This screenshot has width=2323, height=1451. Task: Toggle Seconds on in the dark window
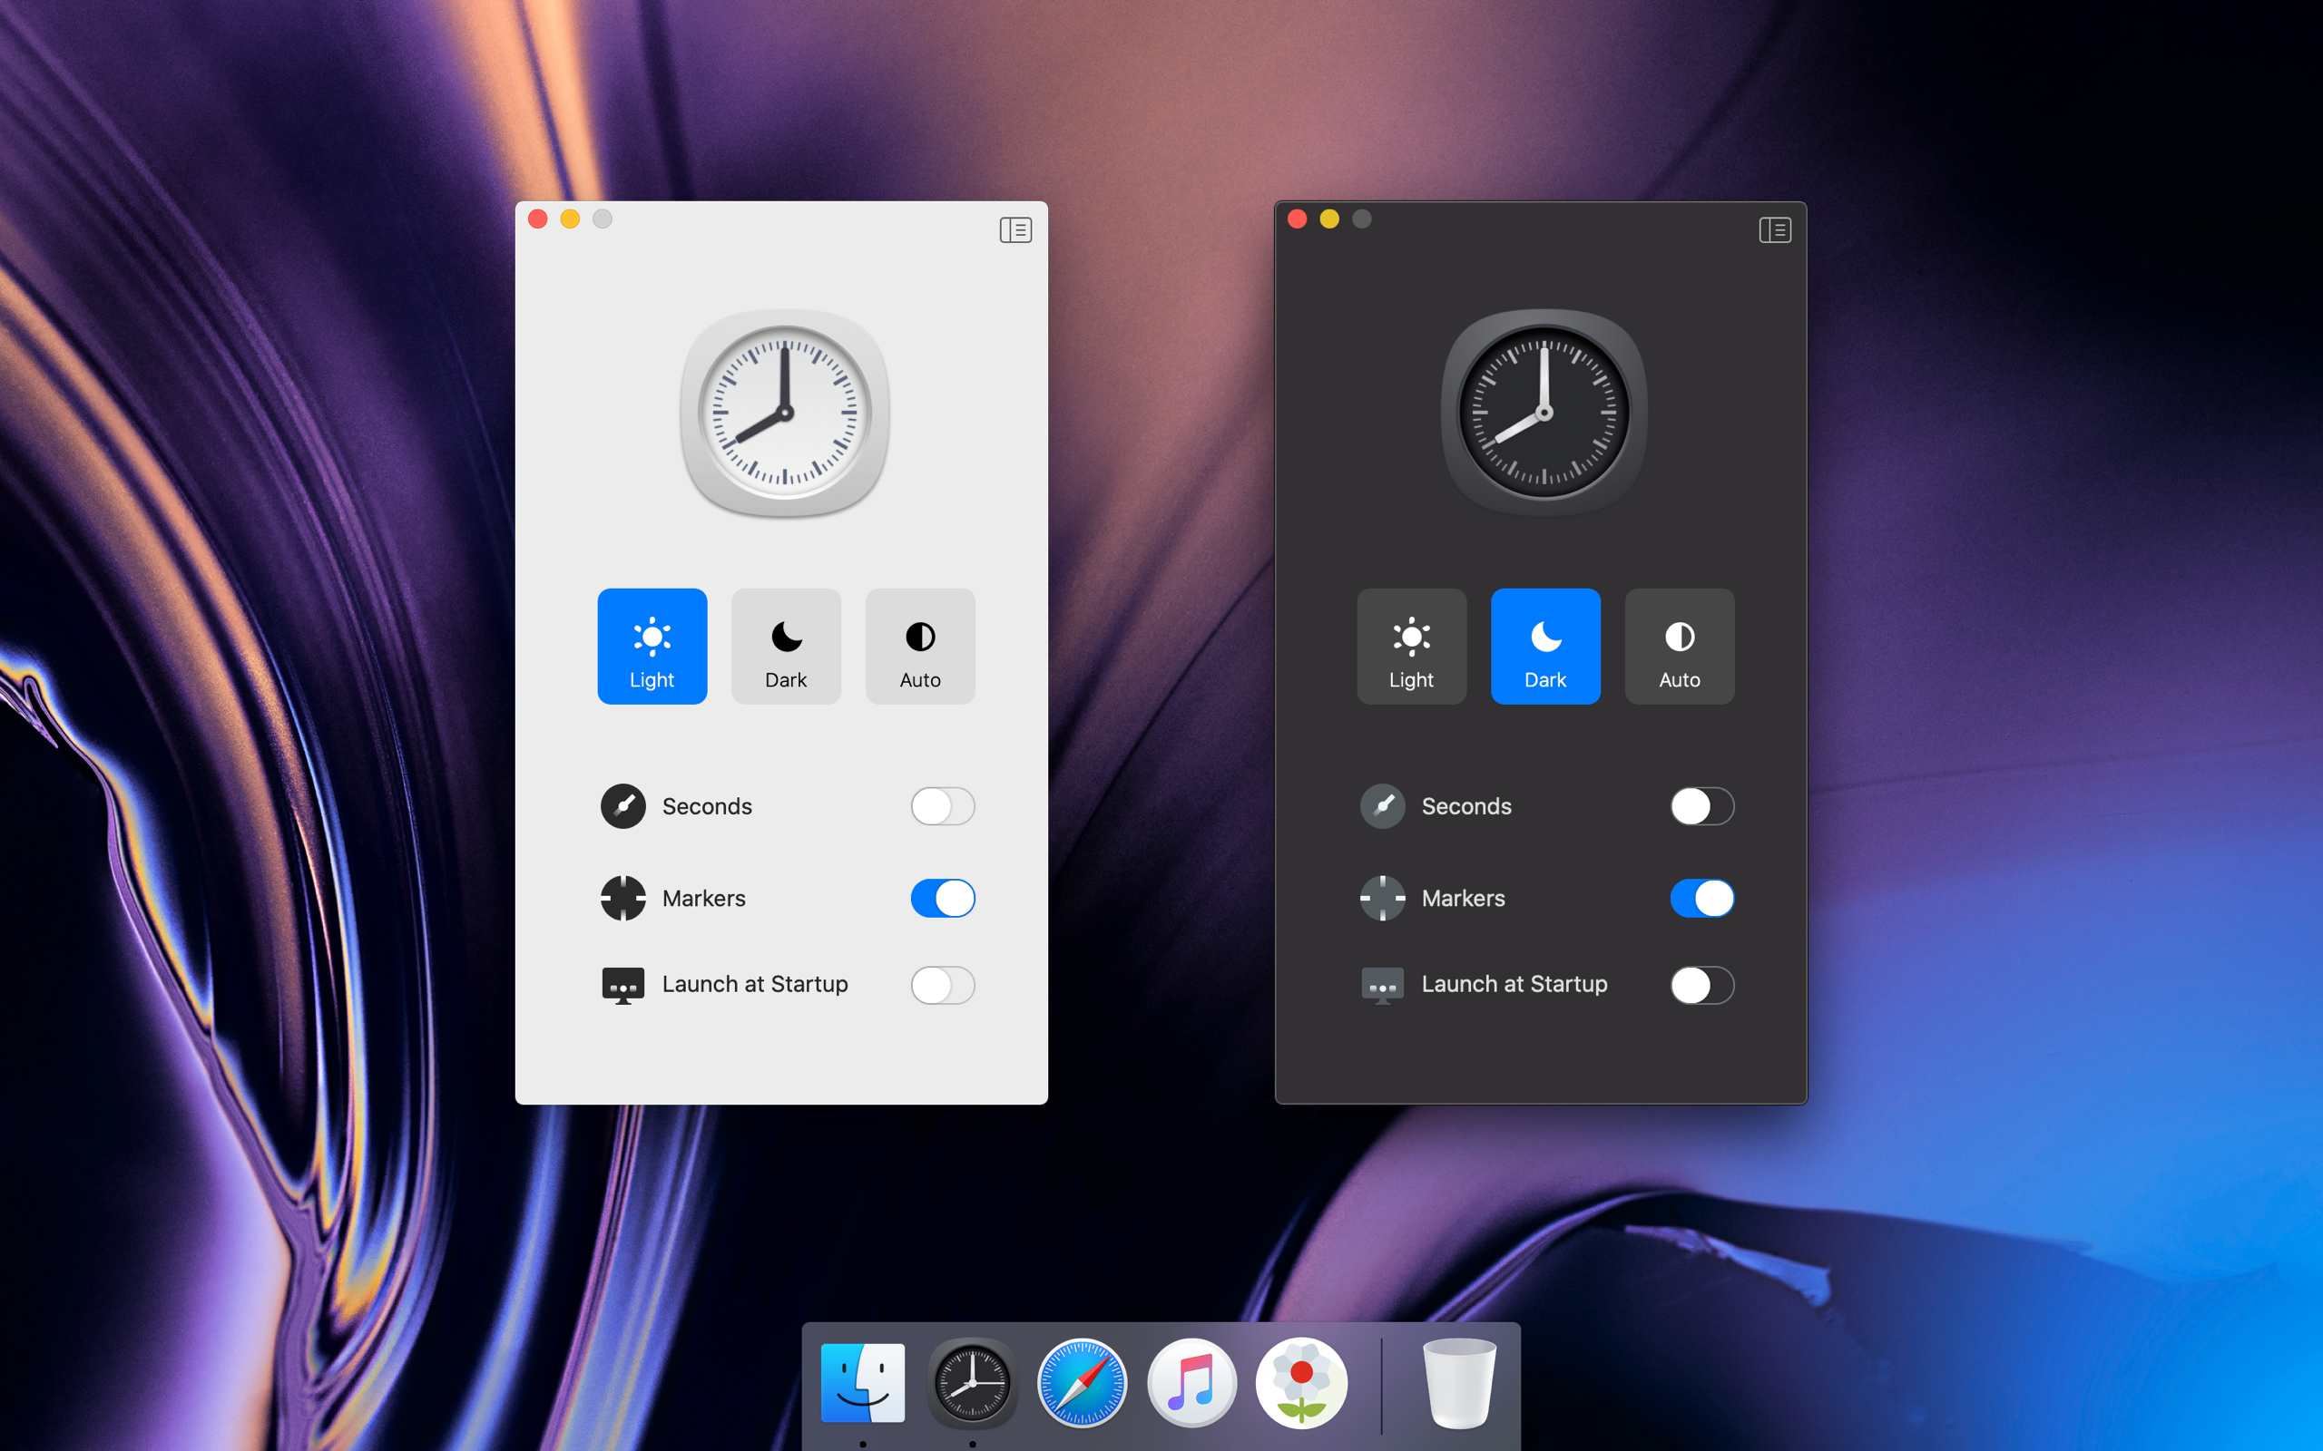(x=1702, y=806)
